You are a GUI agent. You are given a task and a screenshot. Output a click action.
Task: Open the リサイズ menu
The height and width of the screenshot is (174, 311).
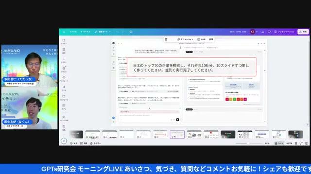[x=86, y=32]
